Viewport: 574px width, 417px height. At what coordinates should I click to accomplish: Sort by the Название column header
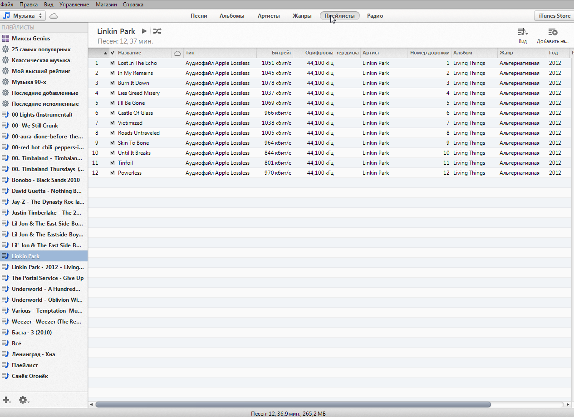pos(144,53)
